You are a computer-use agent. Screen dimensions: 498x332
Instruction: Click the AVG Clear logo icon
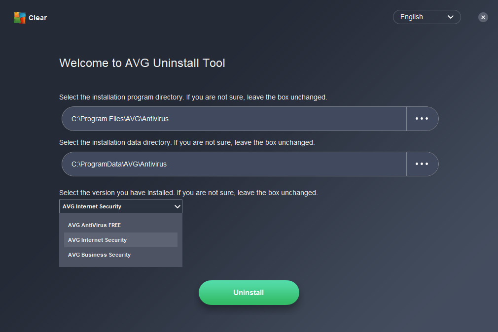coord(20,18)
